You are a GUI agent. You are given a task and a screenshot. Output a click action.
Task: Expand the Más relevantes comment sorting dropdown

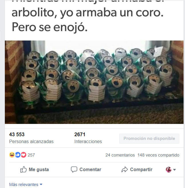[x=26, y=184]
